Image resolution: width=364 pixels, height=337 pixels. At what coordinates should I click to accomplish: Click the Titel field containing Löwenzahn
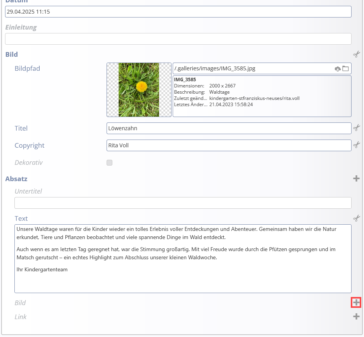(x=229, y=128)
